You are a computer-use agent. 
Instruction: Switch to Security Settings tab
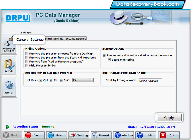[x=76, y=39]
